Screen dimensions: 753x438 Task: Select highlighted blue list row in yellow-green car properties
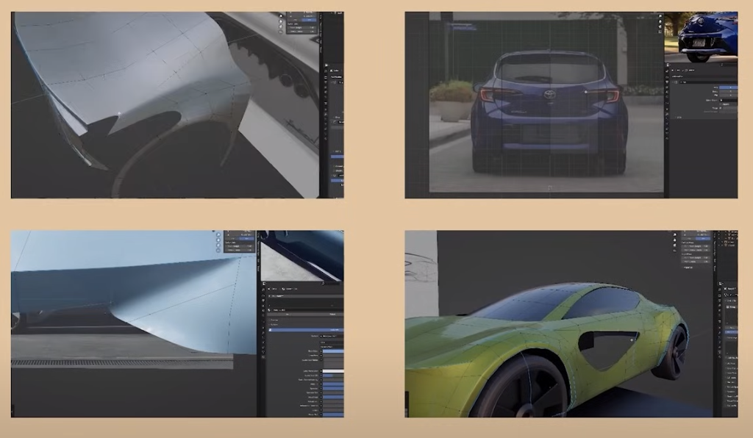point(732,332)
